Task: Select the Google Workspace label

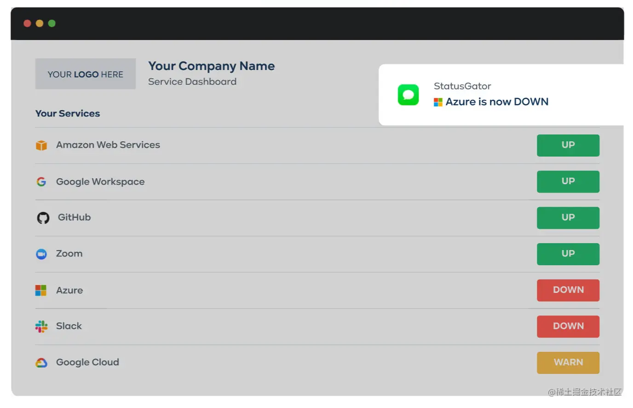Action: pos(100,182)
